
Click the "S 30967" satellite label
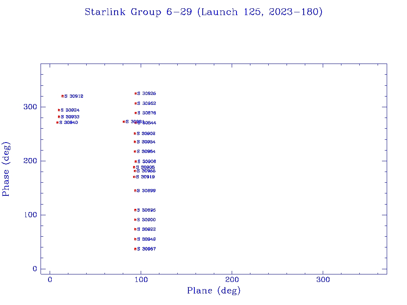tap(147, 249)
